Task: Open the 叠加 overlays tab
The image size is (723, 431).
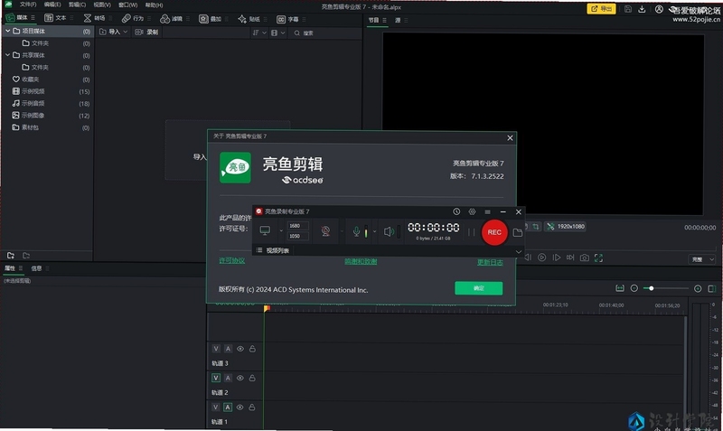Action: (211, 19)
